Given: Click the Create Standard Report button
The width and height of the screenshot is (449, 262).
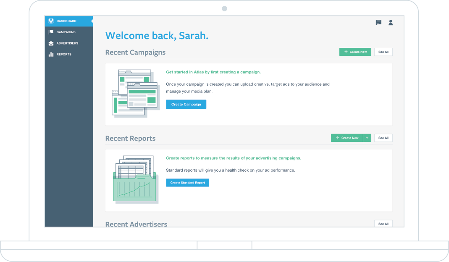Looking at the screenshot, I should coord(187,183).
